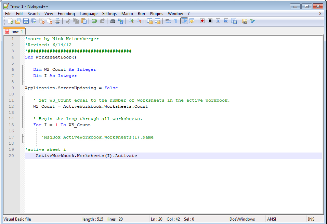Screen dimensions: 327x224
Task: Open the View menu
Action: [49, 14]
